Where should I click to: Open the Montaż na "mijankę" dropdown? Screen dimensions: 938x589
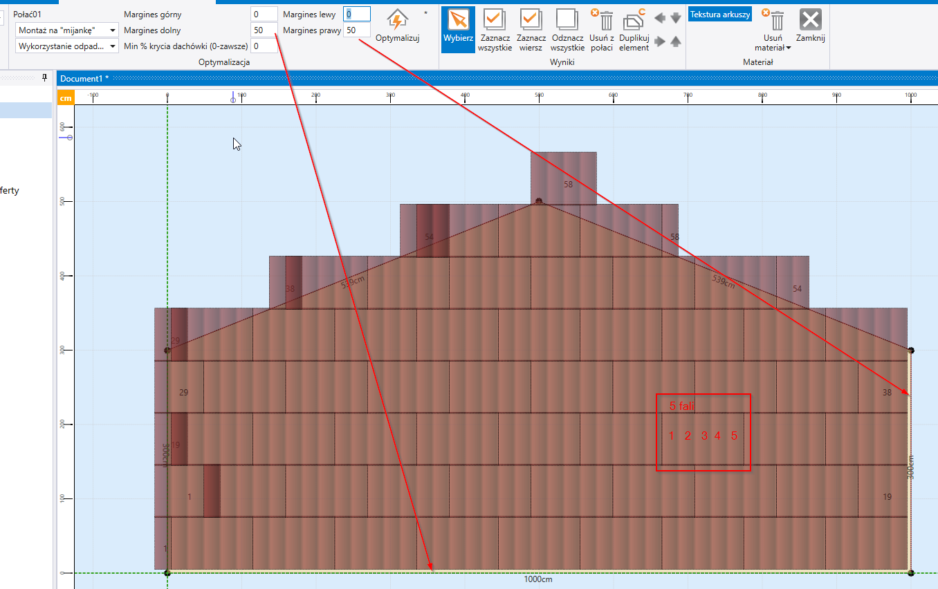pos(66,30)
